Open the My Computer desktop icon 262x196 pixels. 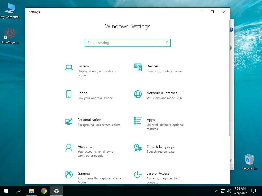(10, 11)
